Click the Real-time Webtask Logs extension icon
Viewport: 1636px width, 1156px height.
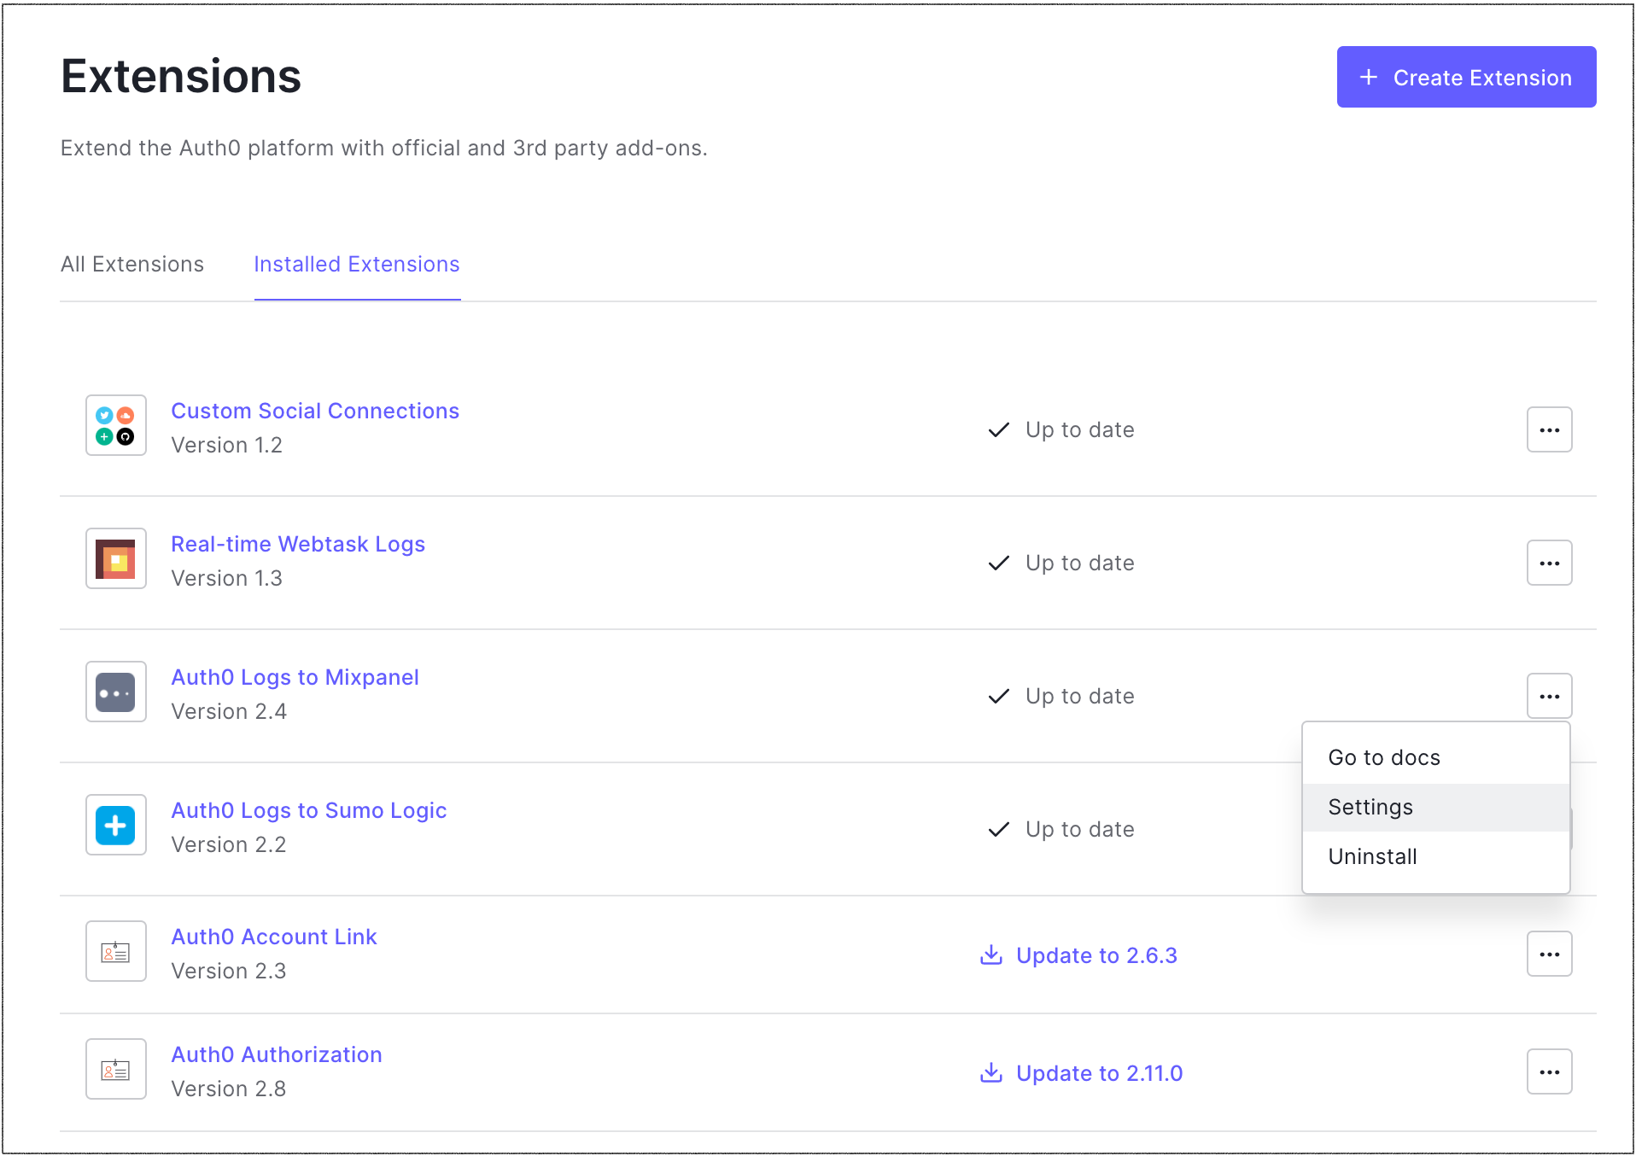(116, 558)
